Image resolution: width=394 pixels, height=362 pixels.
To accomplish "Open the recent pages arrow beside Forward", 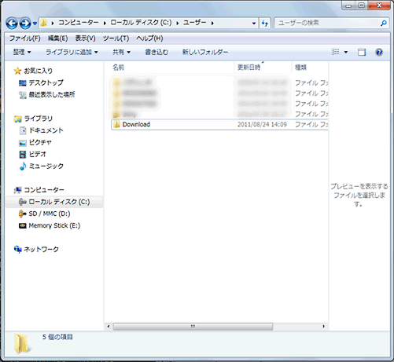I will click(35, 24).
